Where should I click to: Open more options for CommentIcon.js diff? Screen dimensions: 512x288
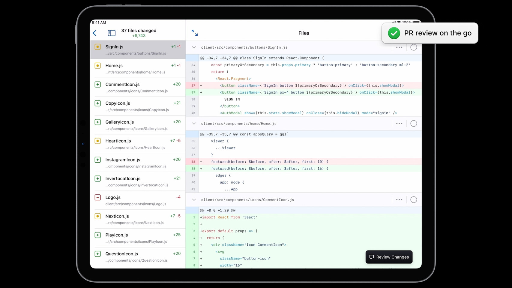[399, 200]
